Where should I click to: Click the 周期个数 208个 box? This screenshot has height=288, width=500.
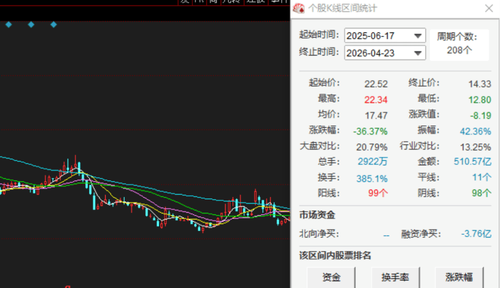[x=459, y=44]
